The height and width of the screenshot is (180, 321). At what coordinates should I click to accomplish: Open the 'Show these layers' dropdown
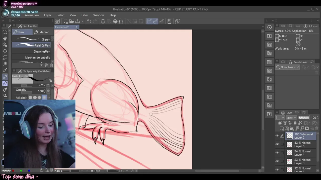(x=288, y=67)
